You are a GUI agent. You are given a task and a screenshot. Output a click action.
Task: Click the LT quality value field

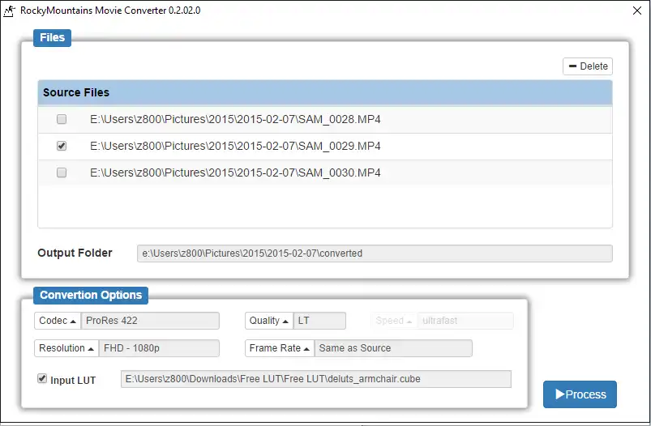click(x=319, y=321)
